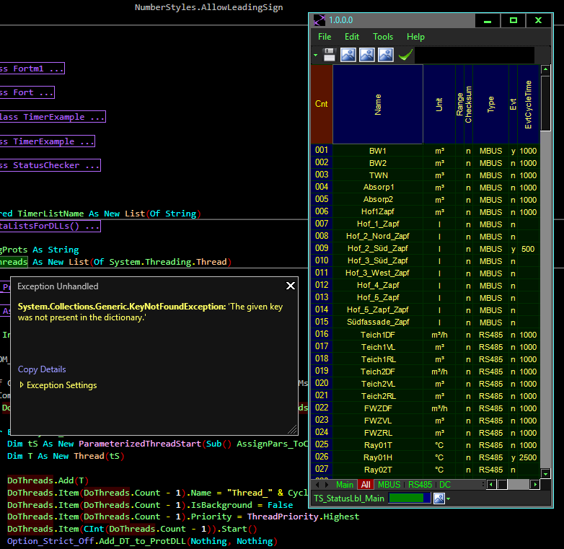Close the Exception Unhandled popup
This screenshot has width=564, height=549.
pyautogui.click(x=291, y=286)
